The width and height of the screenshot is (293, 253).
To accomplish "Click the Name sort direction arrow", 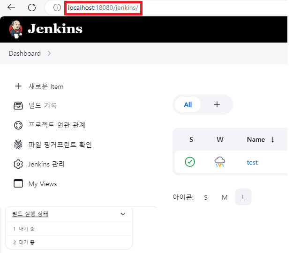I will pyautogui.click(x=273, y=140).
